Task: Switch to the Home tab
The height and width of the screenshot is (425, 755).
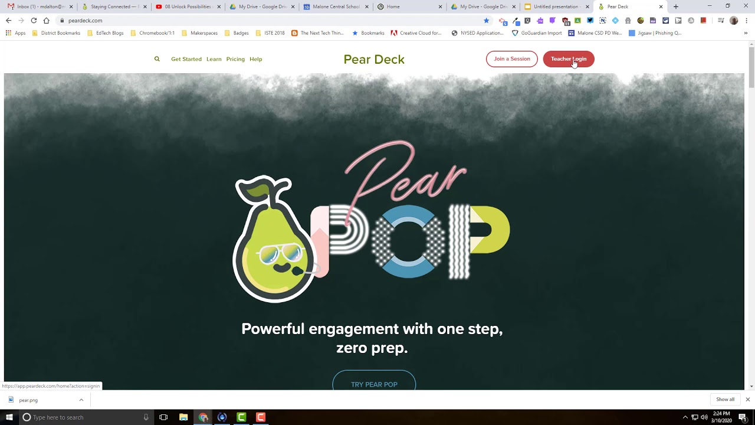Action: pos(409,6)
